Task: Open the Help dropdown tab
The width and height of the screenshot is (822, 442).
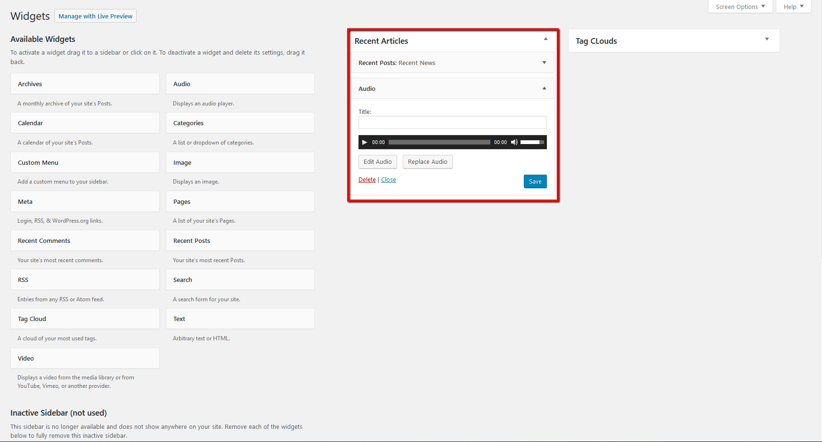Action: point(793,7)
